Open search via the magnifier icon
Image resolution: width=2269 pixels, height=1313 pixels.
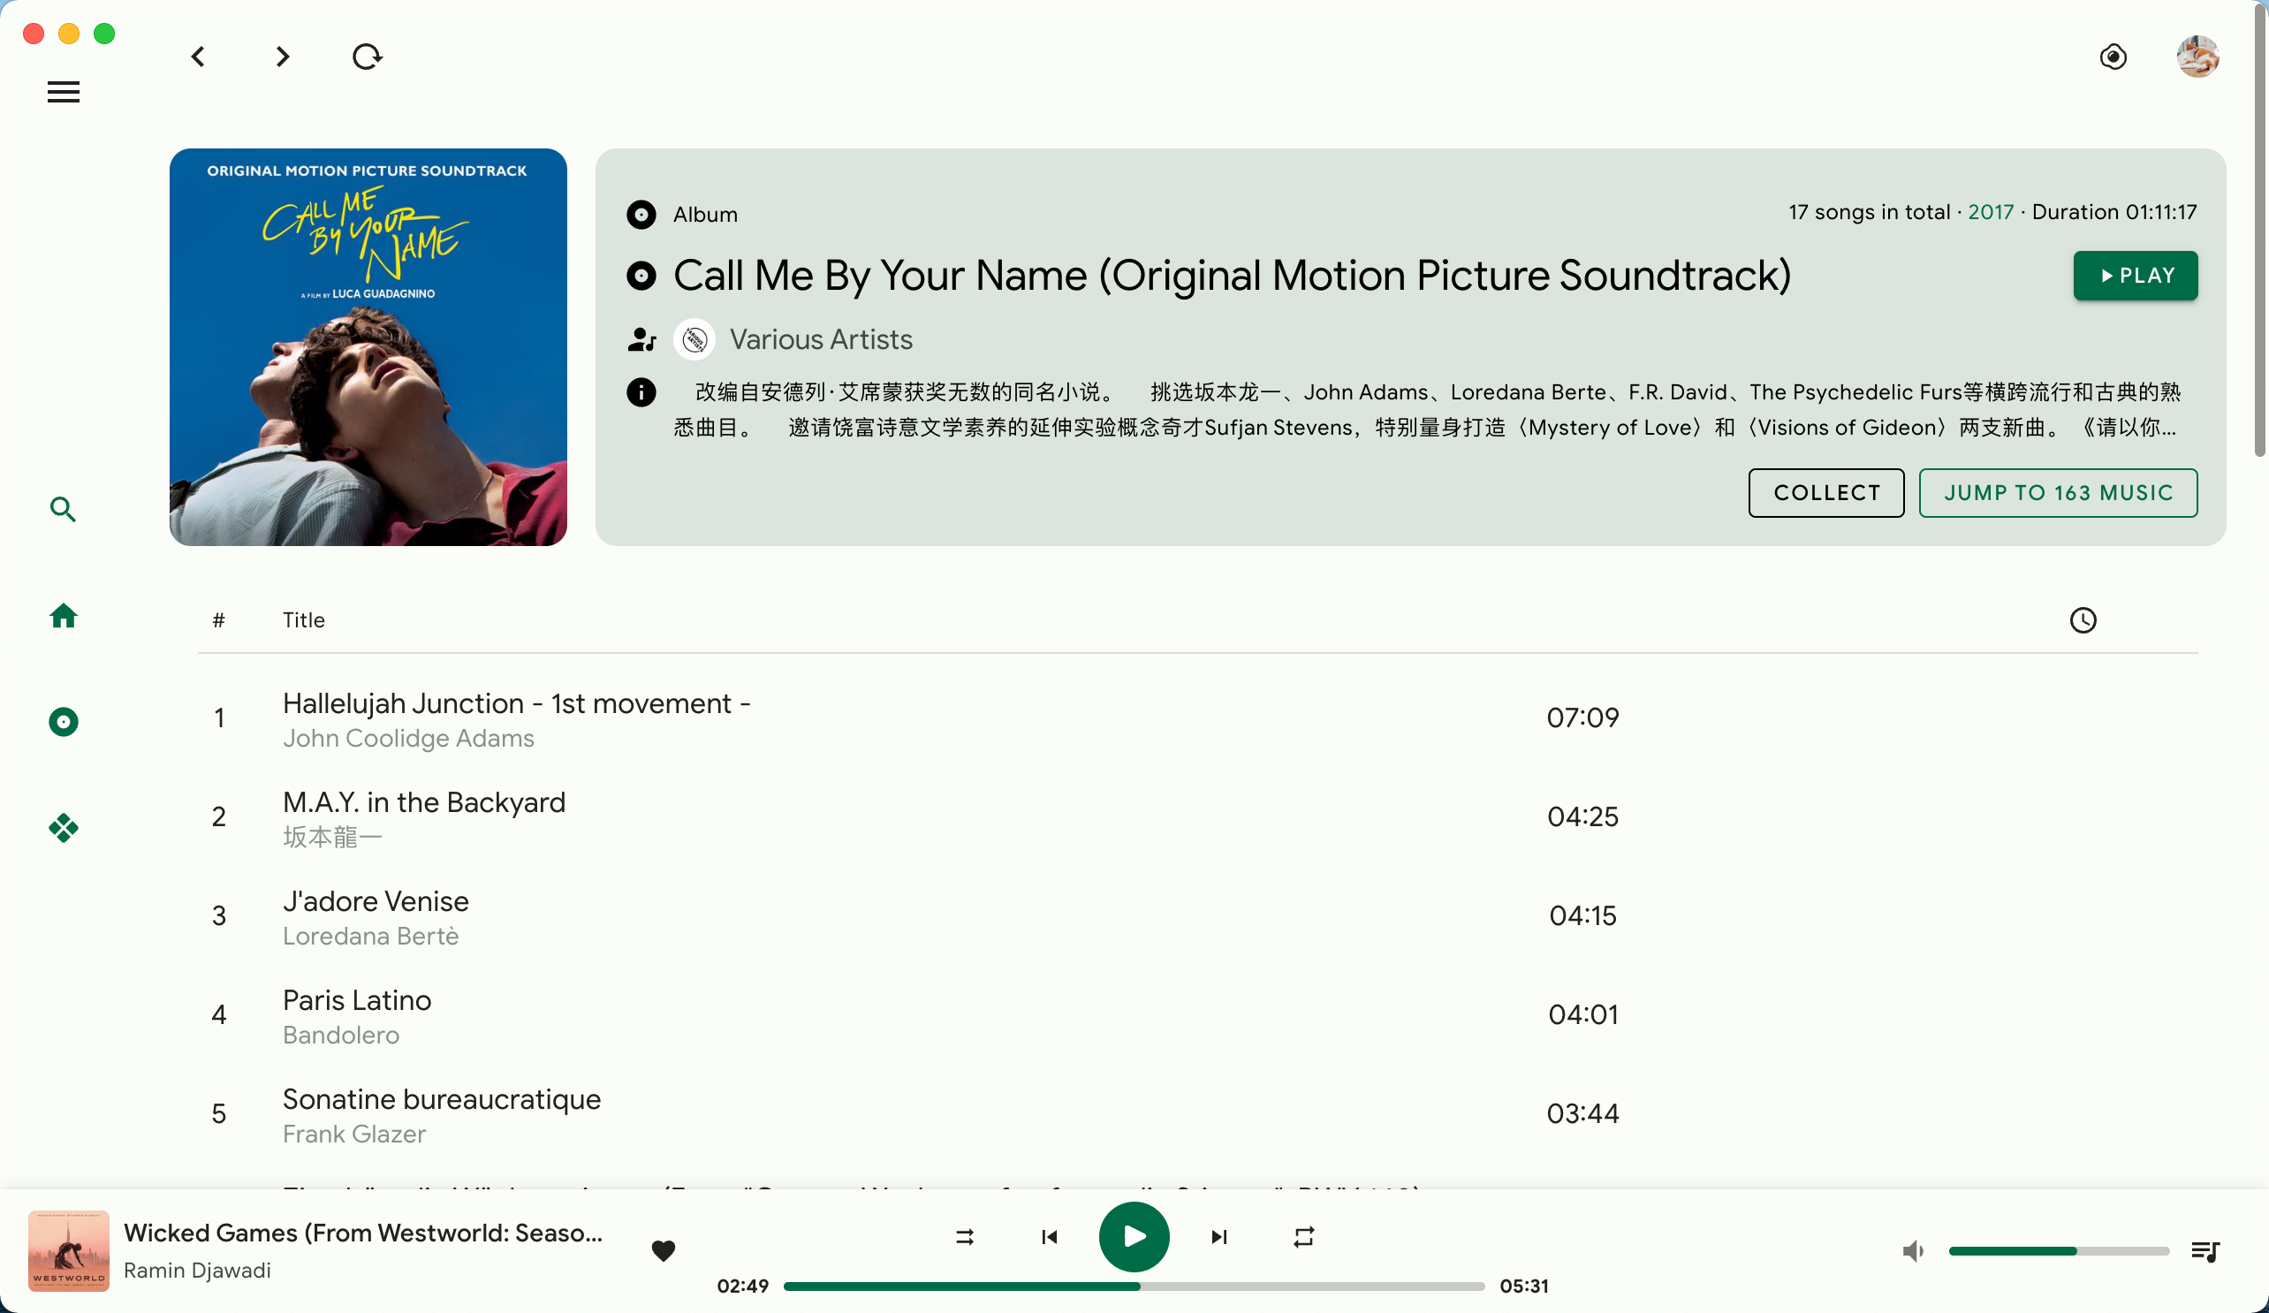[63, 509]
